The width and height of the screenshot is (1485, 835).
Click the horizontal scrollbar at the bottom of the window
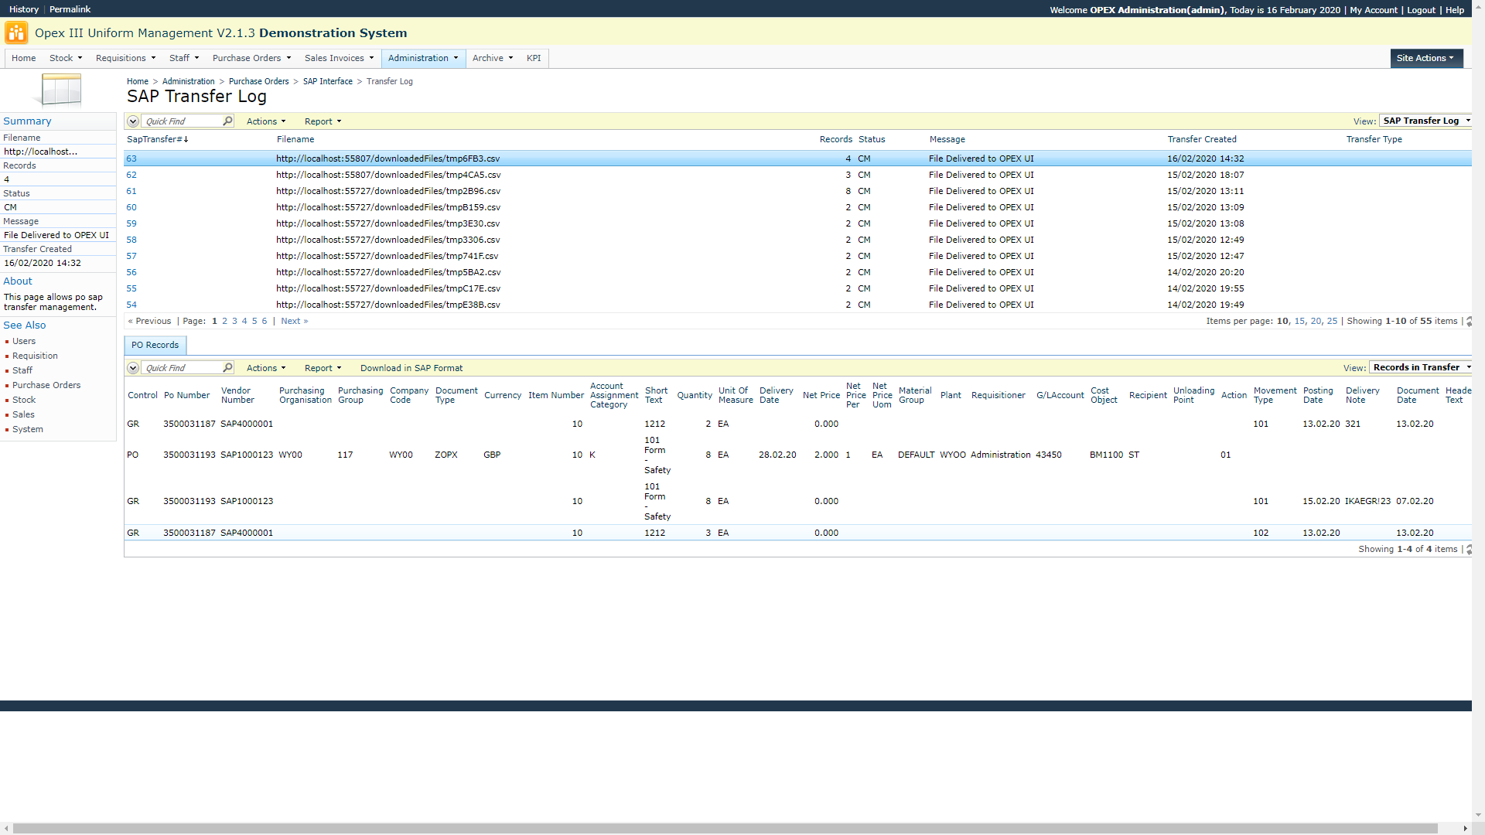[725, 828]
